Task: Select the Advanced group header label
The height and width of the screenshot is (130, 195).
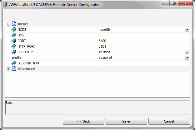Action: pos(27,69)
